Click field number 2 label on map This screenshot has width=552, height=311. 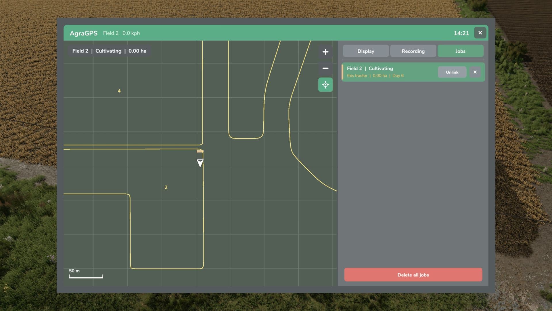pyautogui.click(x=166, y=187)
